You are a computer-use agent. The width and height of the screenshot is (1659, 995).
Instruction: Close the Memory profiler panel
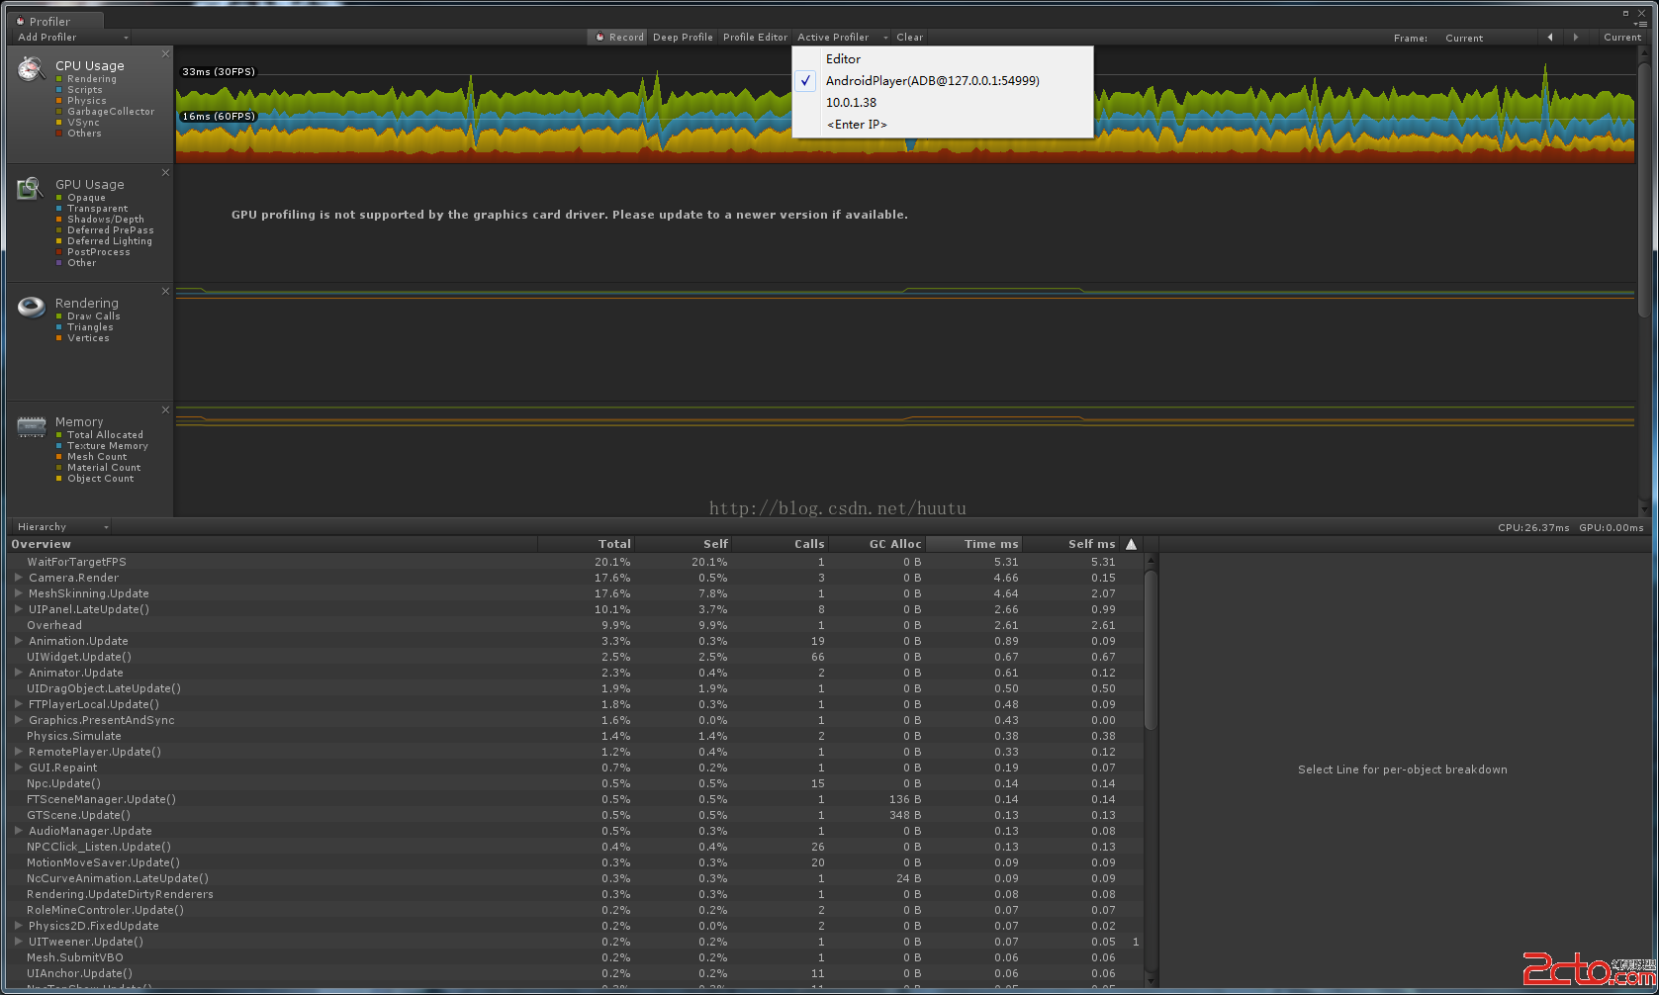[165, 409]
